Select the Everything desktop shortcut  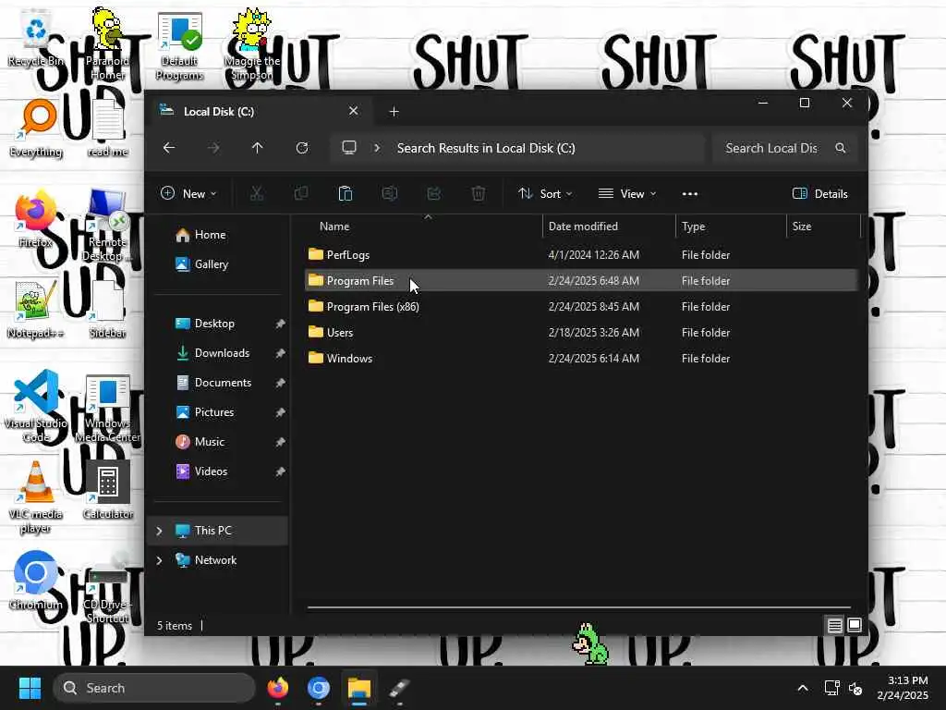(x=36, y=129)
